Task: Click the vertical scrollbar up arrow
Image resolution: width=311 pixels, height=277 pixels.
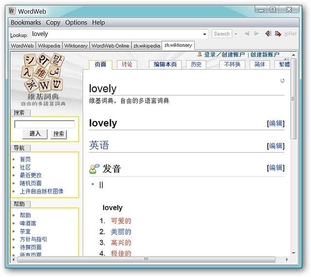Action: pos(294,54)
